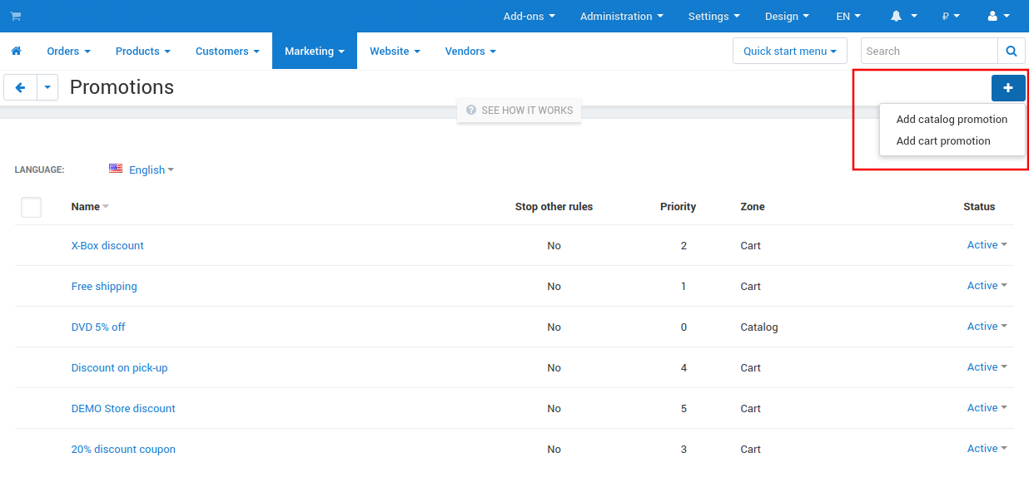Open the Customers menu
Image resolution: width=1029 pixels, height=487 pixels.
[227, 51]
